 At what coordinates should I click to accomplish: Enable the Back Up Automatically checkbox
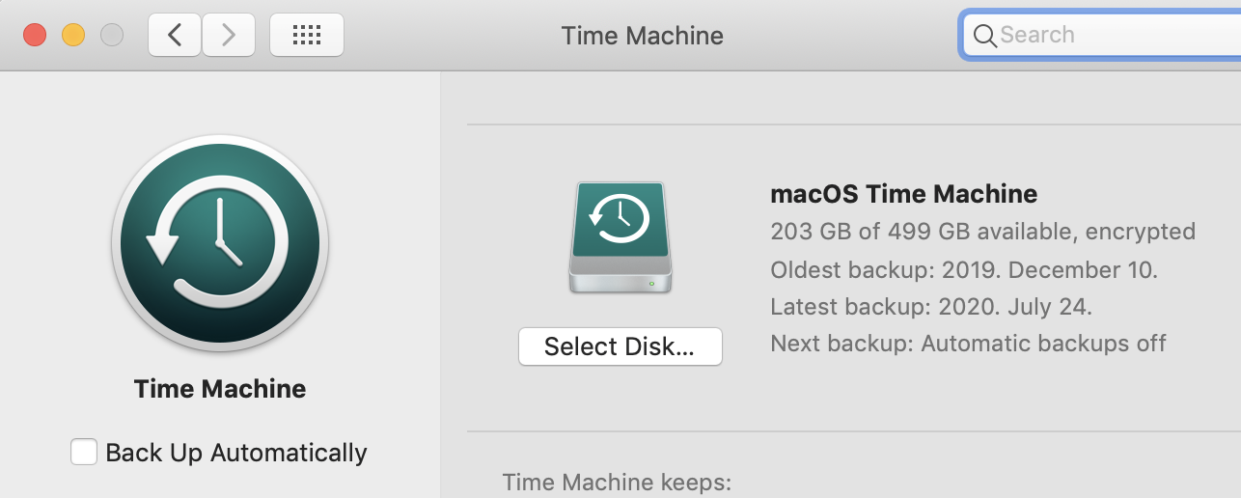(84, 452)
